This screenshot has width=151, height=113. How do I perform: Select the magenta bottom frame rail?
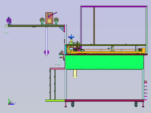point(105,101)
